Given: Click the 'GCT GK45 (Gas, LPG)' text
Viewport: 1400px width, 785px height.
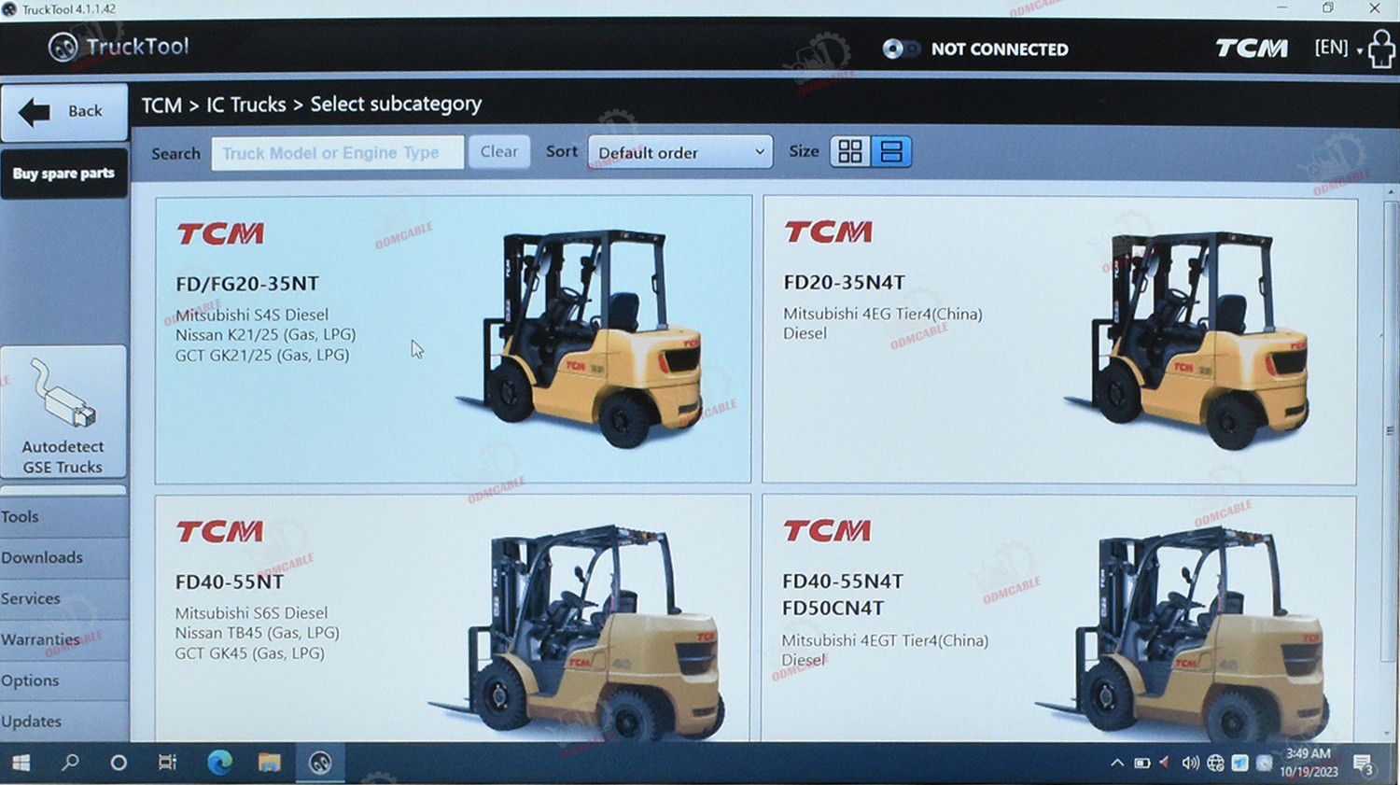Looking at the screenshot, I should coord(250,653).
